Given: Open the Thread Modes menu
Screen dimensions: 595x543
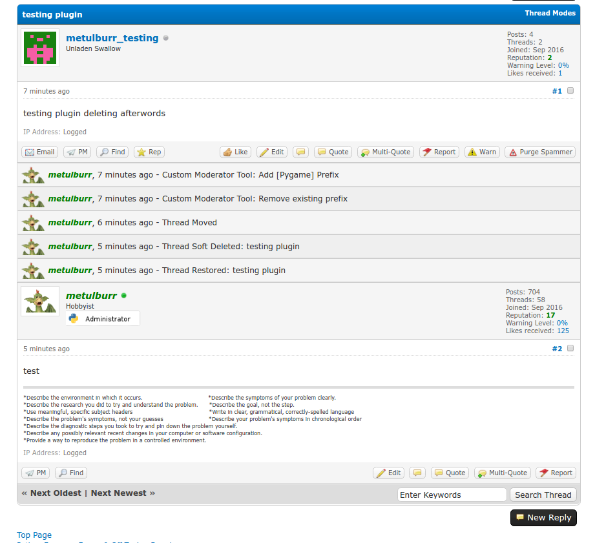Looking at the screenshot, I should point(550,14).
